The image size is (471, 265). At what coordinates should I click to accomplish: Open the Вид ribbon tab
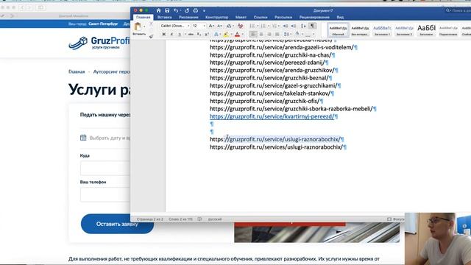click(x=340, y=18)
